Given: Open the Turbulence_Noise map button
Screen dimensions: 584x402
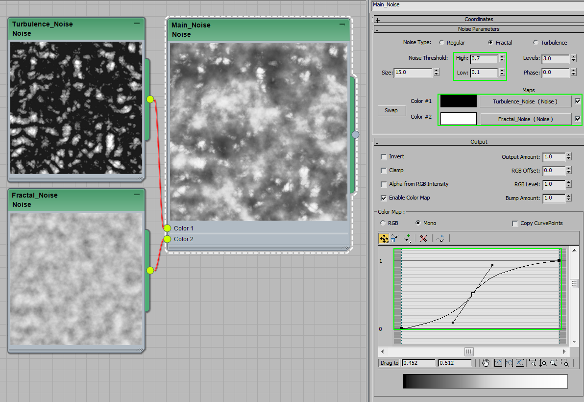Looking at the screenshot, I should point(525,101).
